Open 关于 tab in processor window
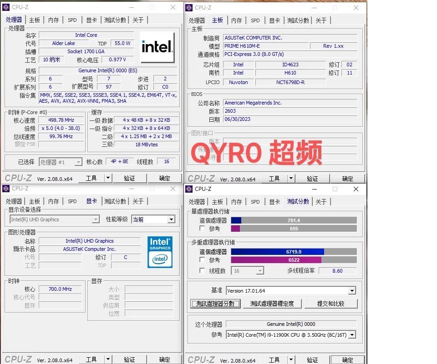 click(x=138, y=20)
